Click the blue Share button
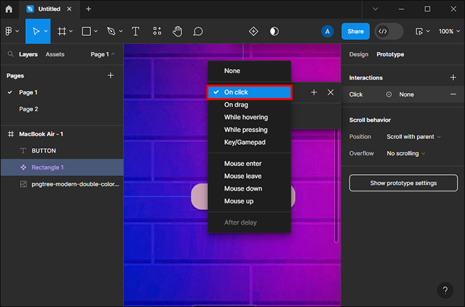This screenshot has height=307, width=465. tap(355, 31)
